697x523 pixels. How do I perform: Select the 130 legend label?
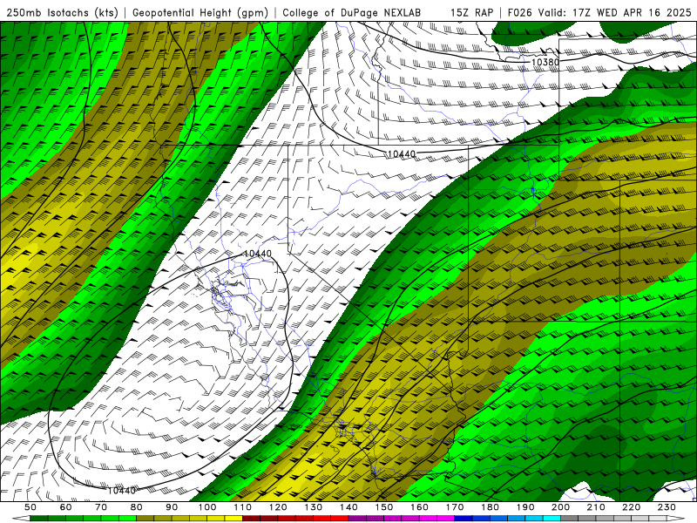(x=314, y=507)
